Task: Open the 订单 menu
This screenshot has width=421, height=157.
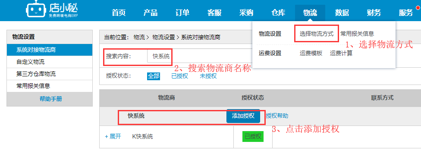Action: pos(182,13)
